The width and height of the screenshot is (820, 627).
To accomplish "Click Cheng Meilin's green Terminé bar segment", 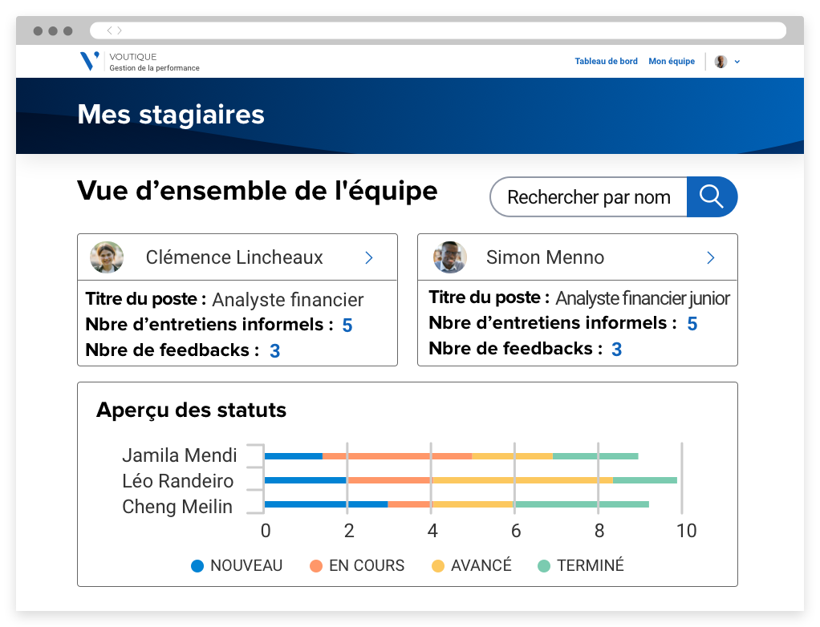I will click(x=580, y=504).
